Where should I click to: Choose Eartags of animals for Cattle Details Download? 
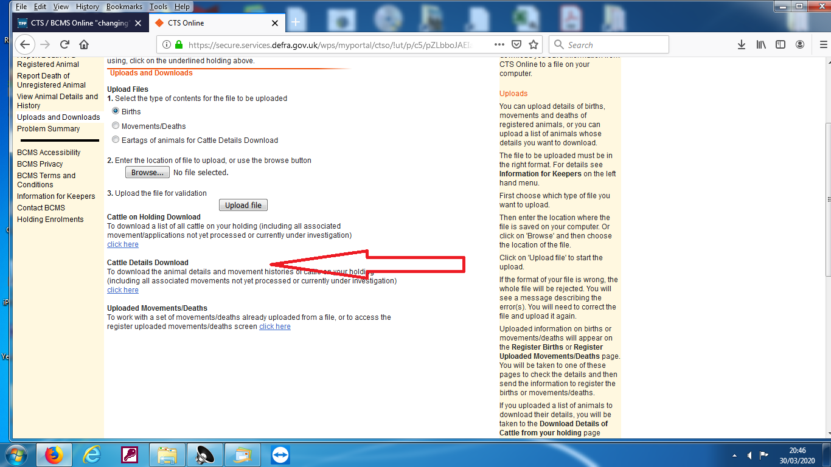[116, 140]
